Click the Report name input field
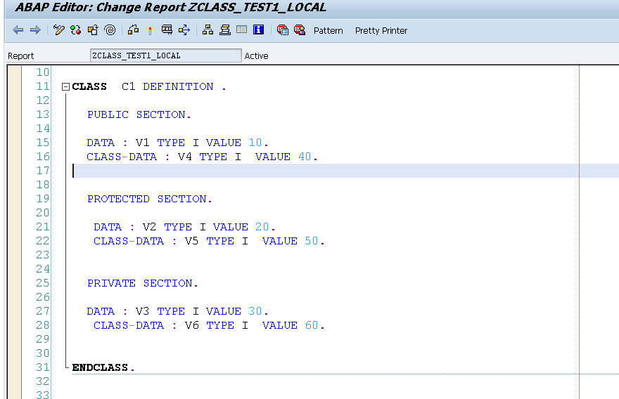This screenshot has height=399, width=619. point(166,55)
